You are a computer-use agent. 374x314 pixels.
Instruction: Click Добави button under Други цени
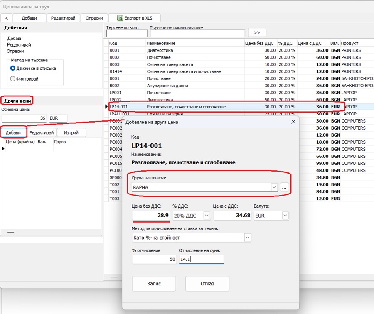point(13,132)
